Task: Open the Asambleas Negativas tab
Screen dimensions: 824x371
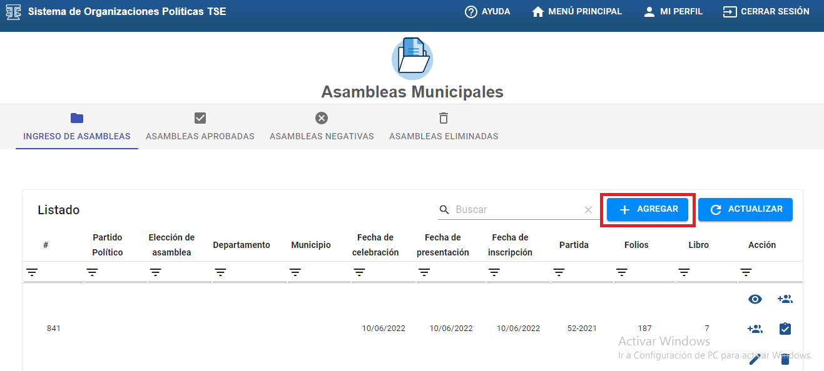Action: point(322,127)
